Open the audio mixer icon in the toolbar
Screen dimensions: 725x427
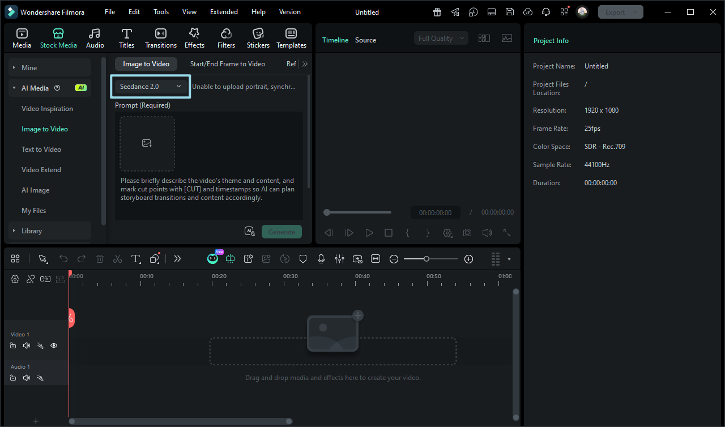pos(339,259)
